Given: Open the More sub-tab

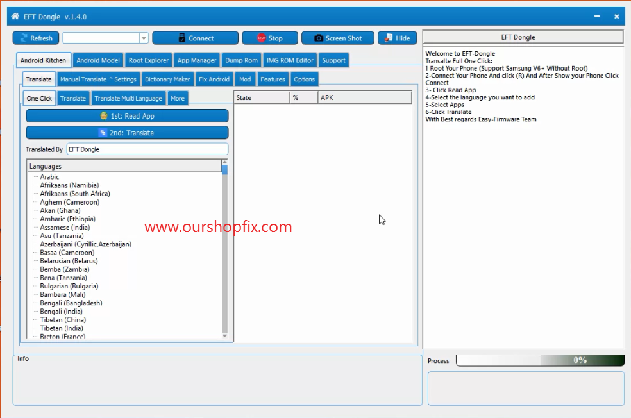Looking at the screenshot, I should [x=178, y=98].
